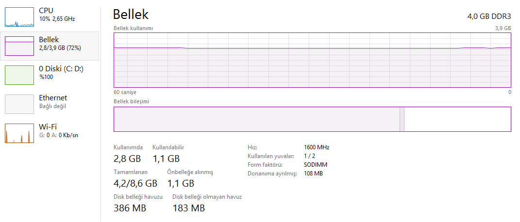Click the 'Kullanımda' 2,8 GB value
This screenshot has width=520, height=222.
[127, 159]
